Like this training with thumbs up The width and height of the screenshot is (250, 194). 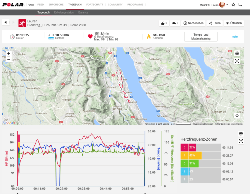point(164,23)
